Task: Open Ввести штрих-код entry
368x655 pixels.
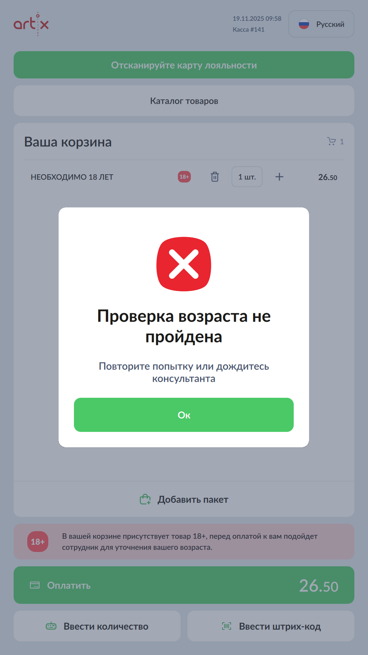Action: pyautogui.click(x=271, y=626)
